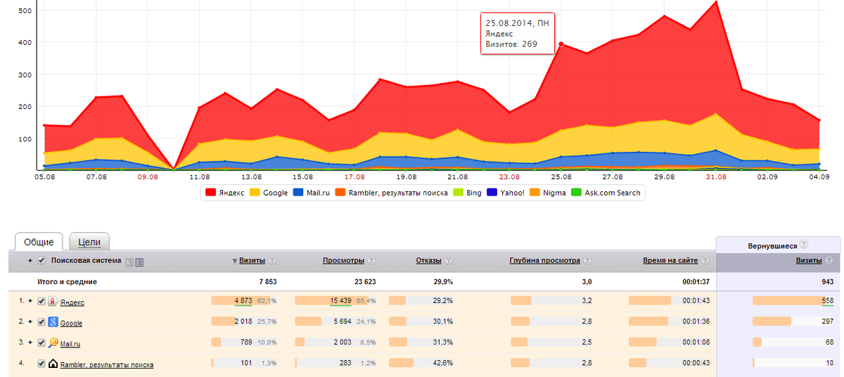The image size is (844, 377).
Task: Toggle Mail.ru blue legend swatch
Action: (x=299, y=192)
